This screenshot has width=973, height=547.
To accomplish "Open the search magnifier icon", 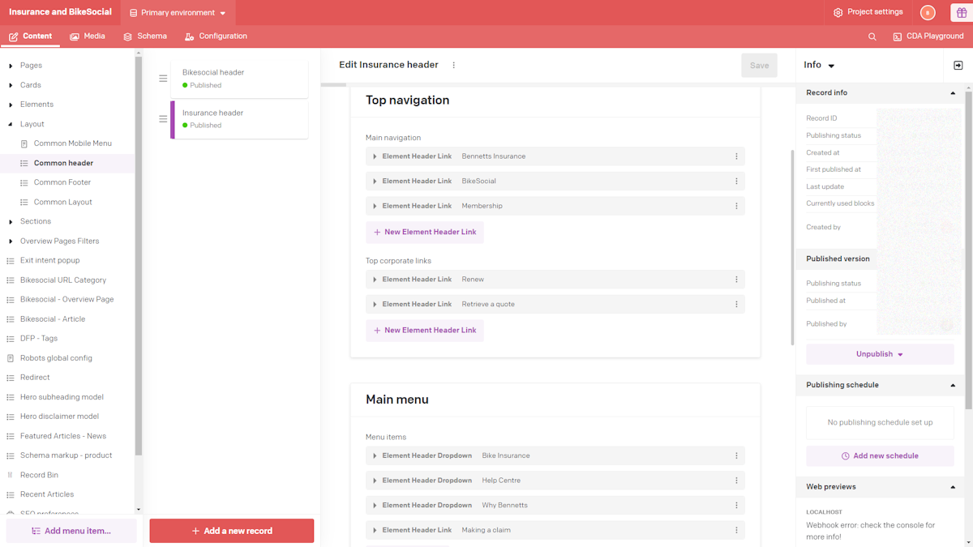I will 872,36.
